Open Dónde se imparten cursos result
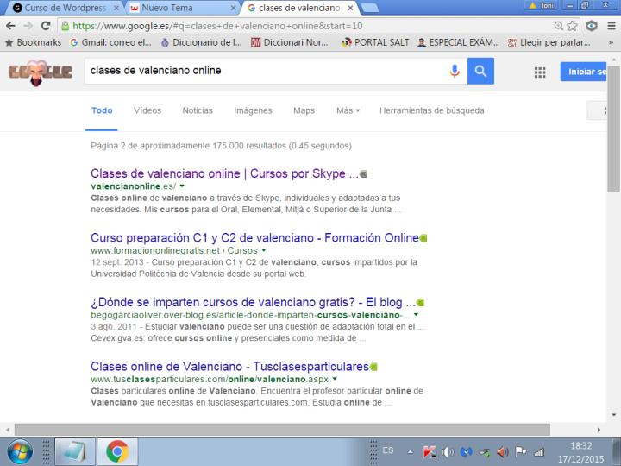Screen dimensions: 621x466 click(x=253, y=302)
